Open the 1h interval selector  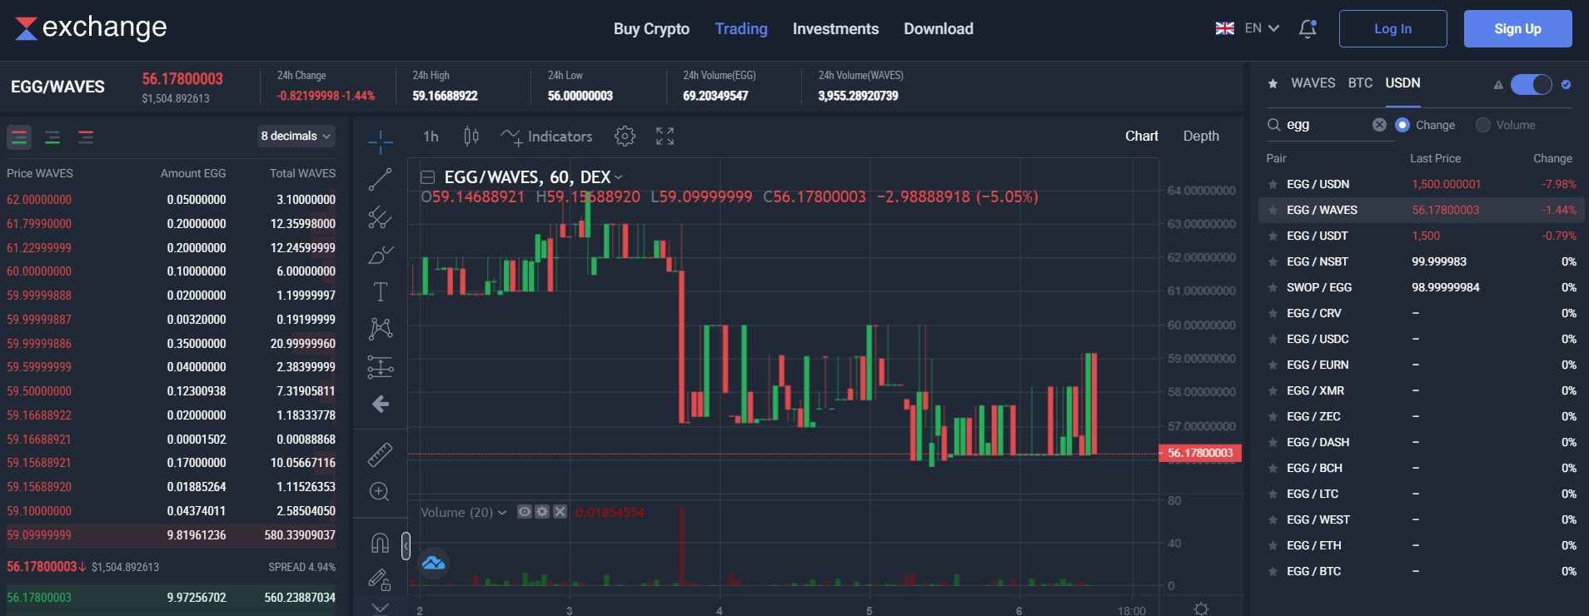click(x=431, y=136)
